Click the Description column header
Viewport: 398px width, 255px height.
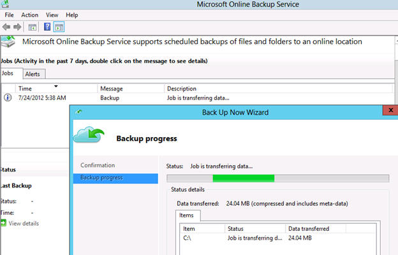click(278, 89)
